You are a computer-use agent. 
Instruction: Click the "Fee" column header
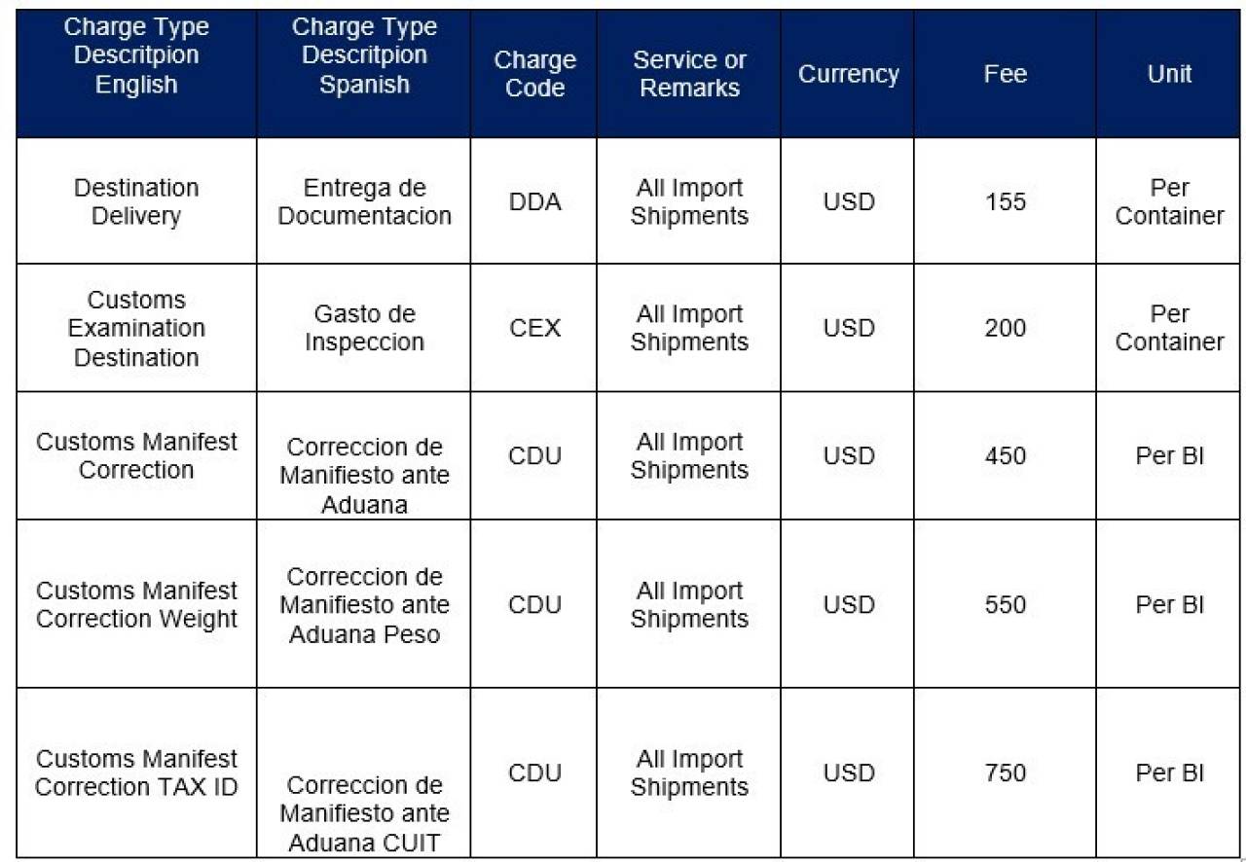click(x=1005, y=74)
